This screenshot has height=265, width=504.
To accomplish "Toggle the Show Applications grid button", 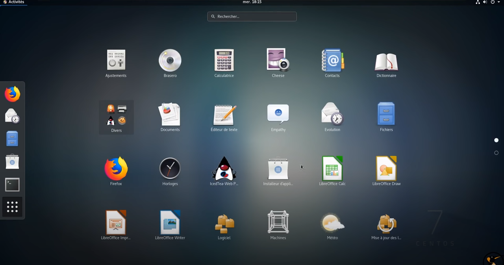I will pos(12,207).
